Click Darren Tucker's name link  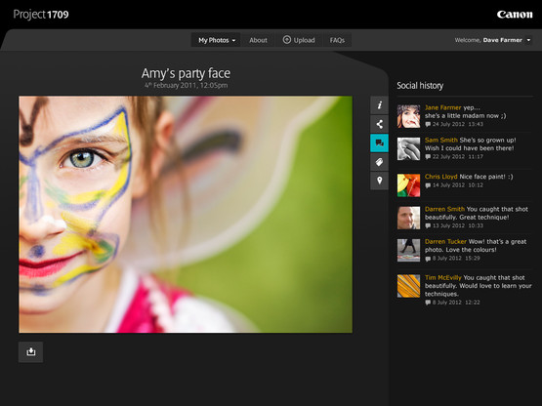[x=445, y=241]
